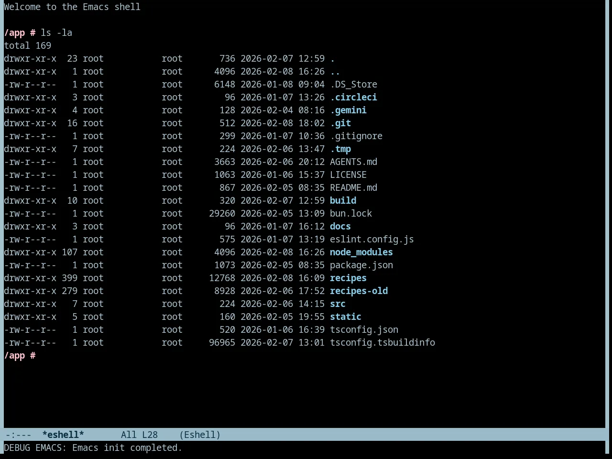Click the 96965 size of tsconfig.tsbuildinfo

pyautogui.click(x=222, y=342)
